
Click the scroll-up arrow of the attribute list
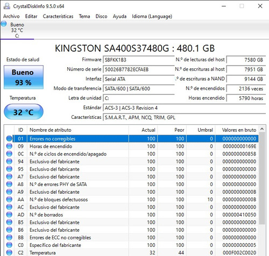point(262,129)
